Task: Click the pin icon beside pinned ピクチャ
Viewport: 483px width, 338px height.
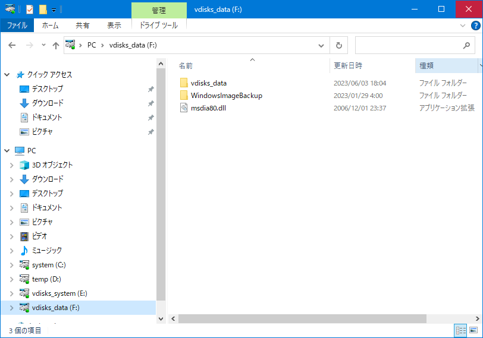Action: click(150, 132)
